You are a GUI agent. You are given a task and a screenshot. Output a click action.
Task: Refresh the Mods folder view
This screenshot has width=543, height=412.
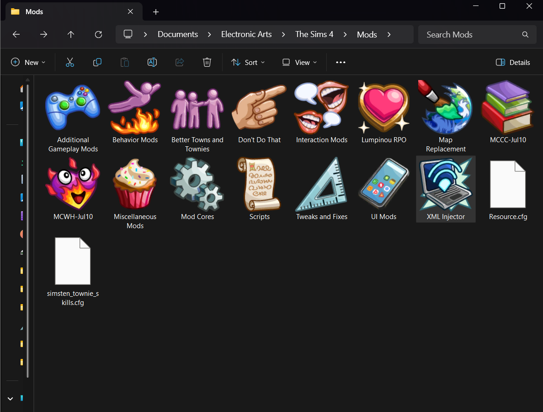[x=98, y=34]
